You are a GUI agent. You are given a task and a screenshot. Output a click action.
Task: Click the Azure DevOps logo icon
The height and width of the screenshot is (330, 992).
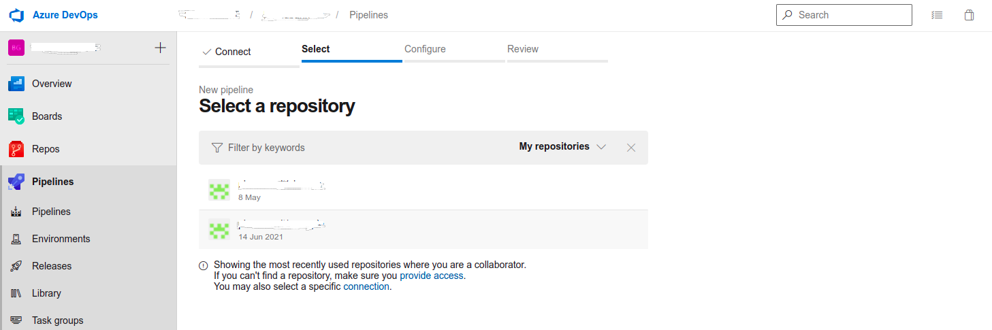17,15
